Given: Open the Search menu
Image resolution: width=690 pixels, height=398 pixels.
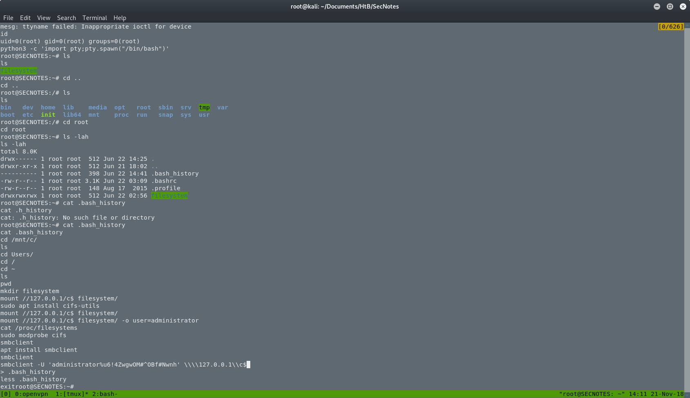Looking at the screenshot, I should [x=66, y=18].
